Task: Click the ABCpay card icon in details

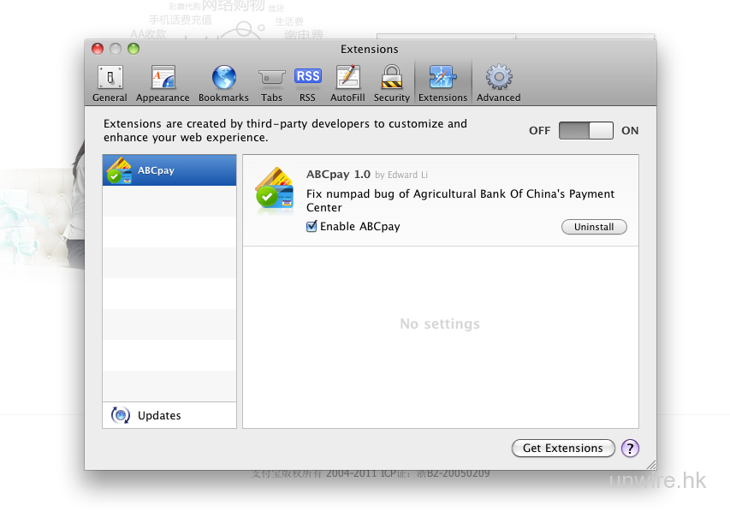Action: (275, 189)
